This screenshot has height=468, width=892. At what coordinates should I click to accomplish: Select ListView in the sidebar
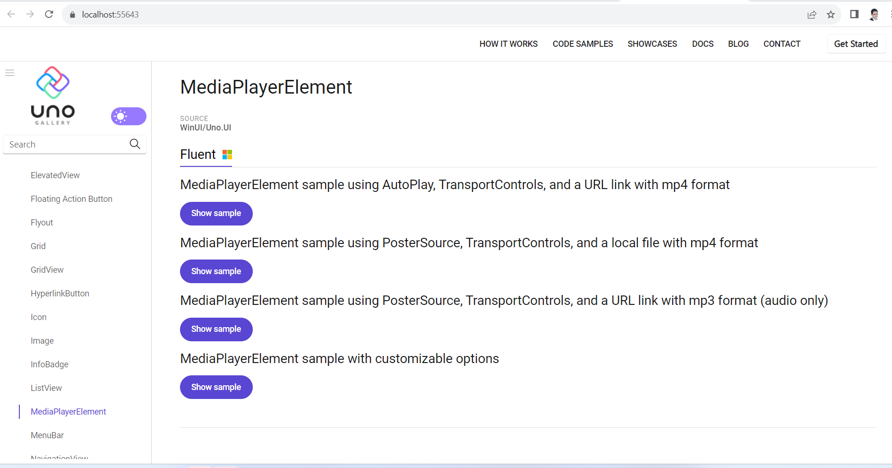[46, 388]
